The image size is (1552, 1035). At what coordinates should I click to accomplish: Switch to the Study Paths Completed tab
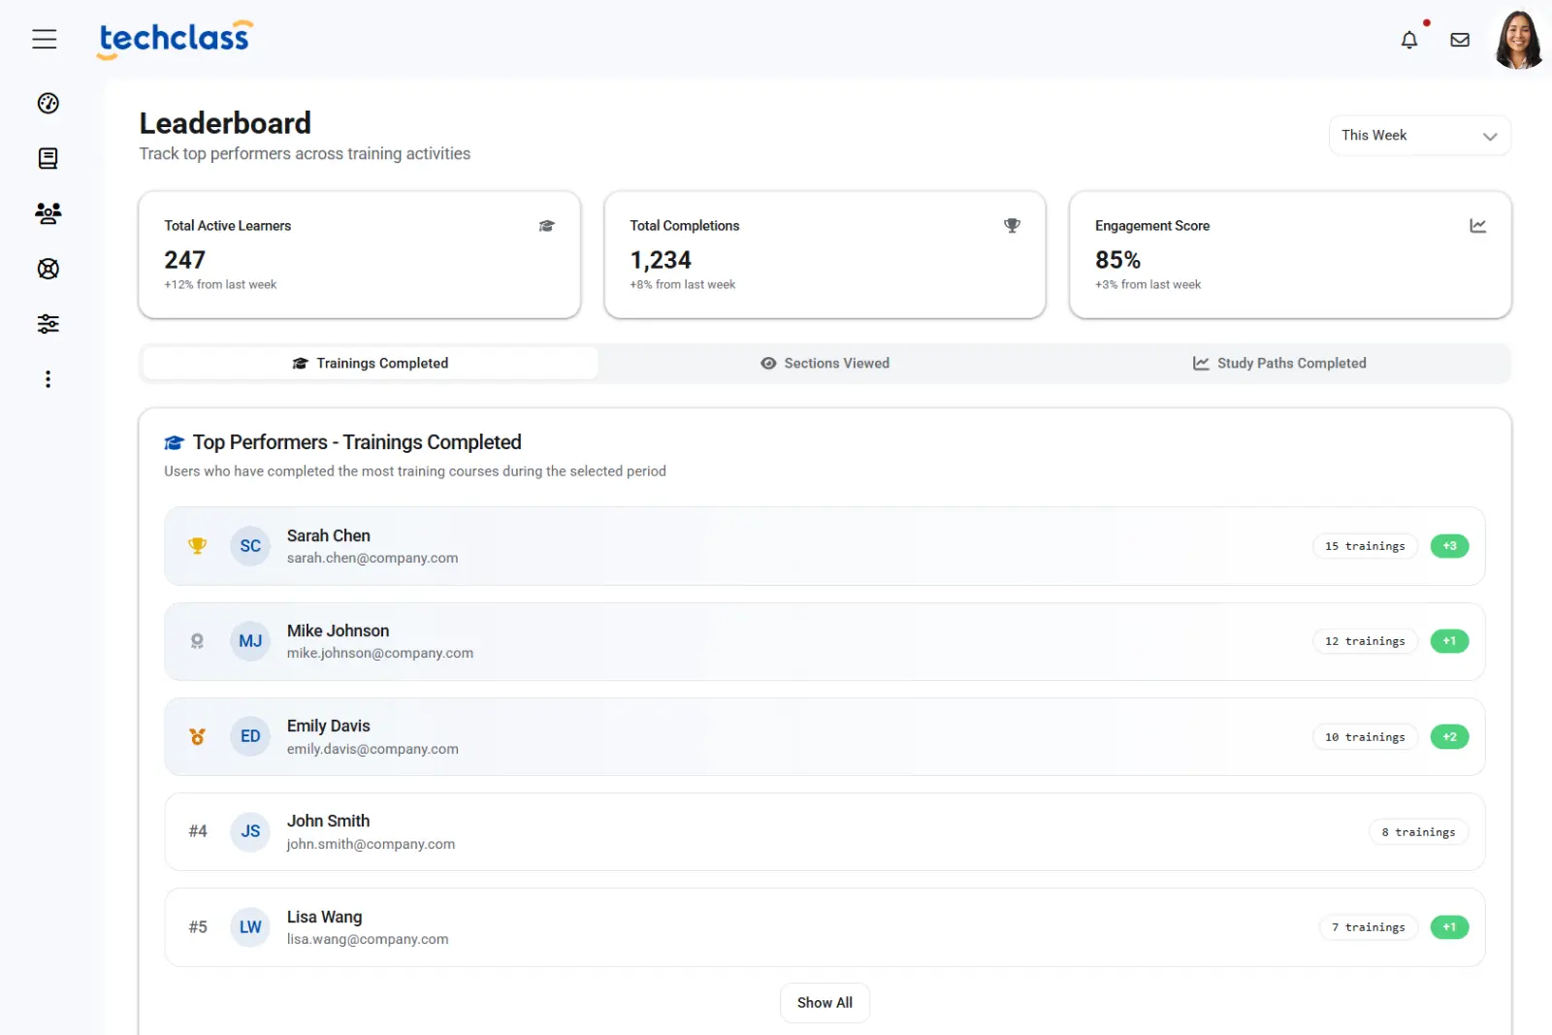coord(1280,363)
